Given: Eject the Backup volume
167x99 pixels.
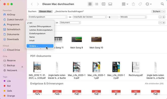Looking at the screenshot, I should point(22,67).
